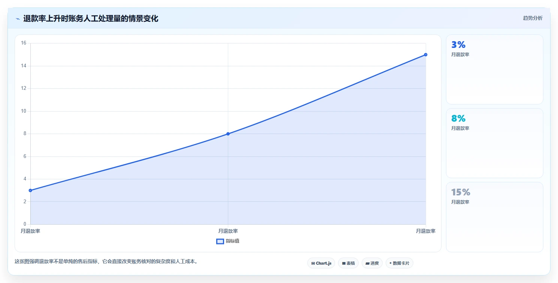Click the data point at value 15
Screen dimensions: 558x283
pos(426,55)
